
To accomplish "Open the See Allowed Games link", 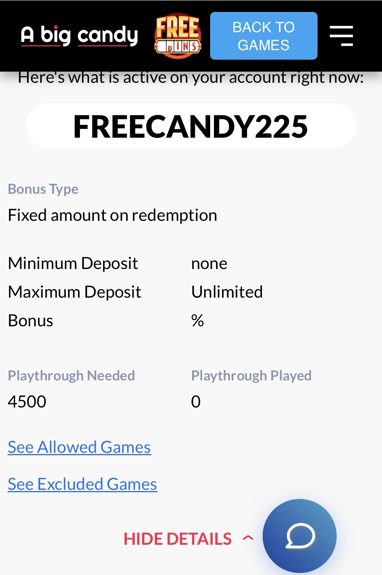I will pos(79,447).
